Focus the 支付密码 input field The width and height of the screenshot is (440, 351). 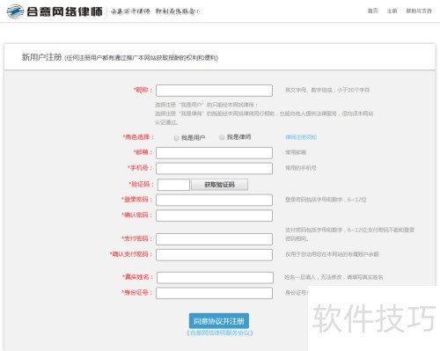214,239
